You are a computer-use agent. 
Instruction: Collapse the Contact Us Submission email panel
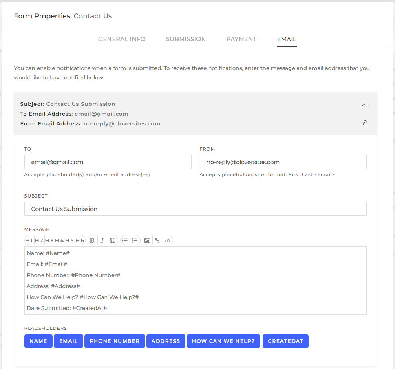pyautogui.click(x=364, y=104)
